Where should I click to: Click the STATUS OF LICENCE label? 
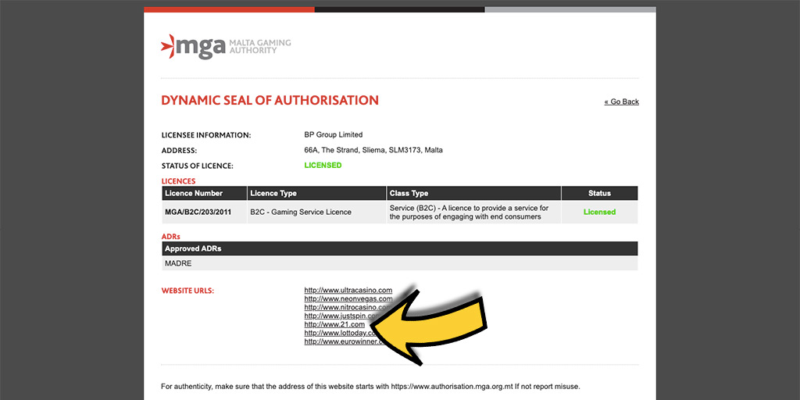[197, 166]
